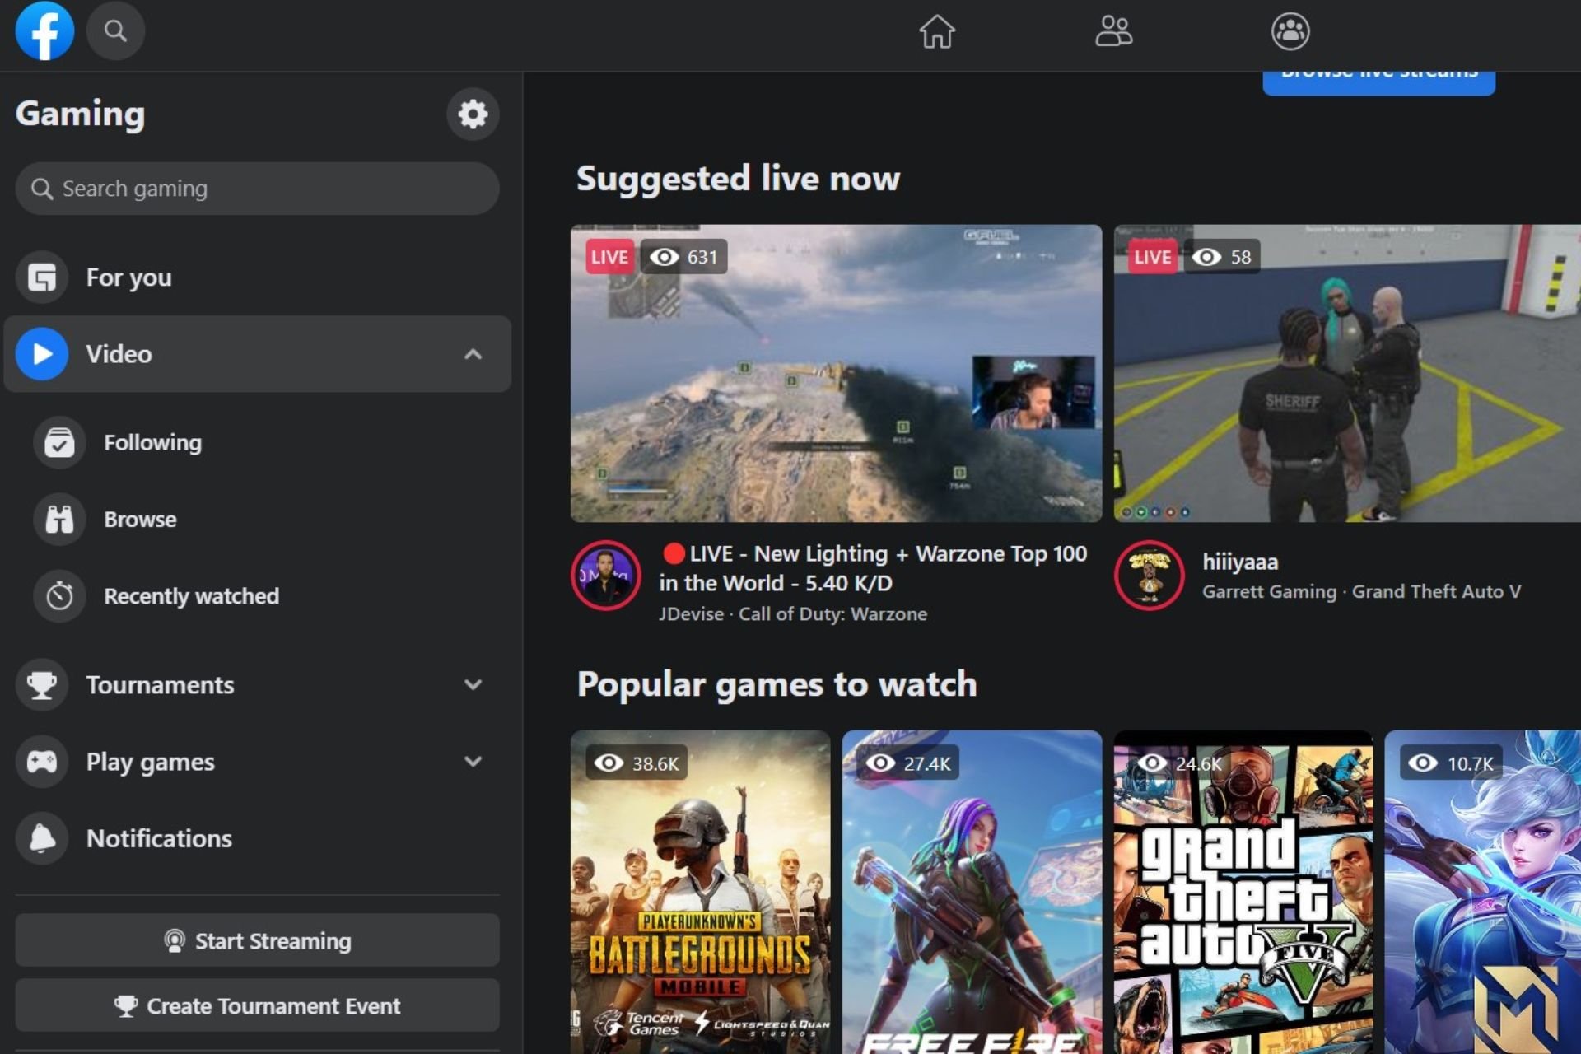Go to Home via house icon
Viewport: 1581px width, 1054px height.
click(x=937, y=31)
